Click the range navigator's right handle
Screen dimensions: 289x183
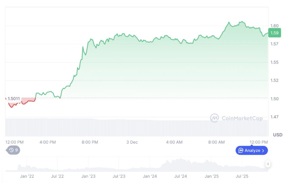[x=268, y=164]
